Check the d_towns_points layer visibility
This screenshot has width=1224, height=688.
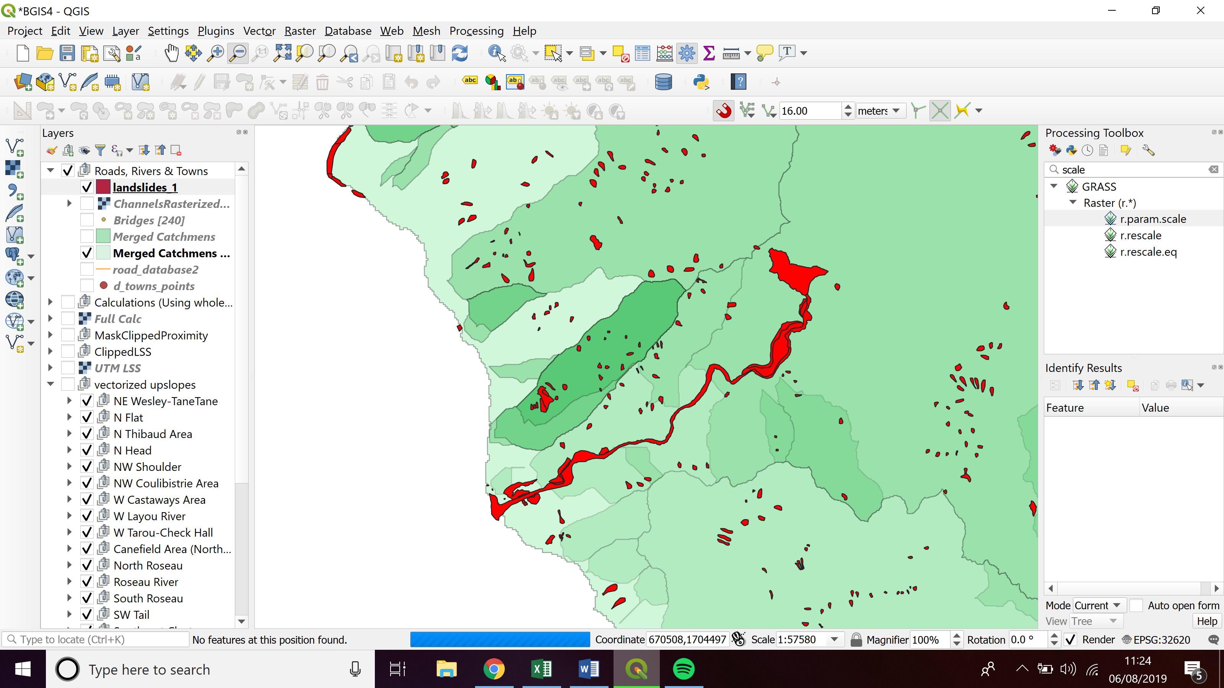click(86, 286)
